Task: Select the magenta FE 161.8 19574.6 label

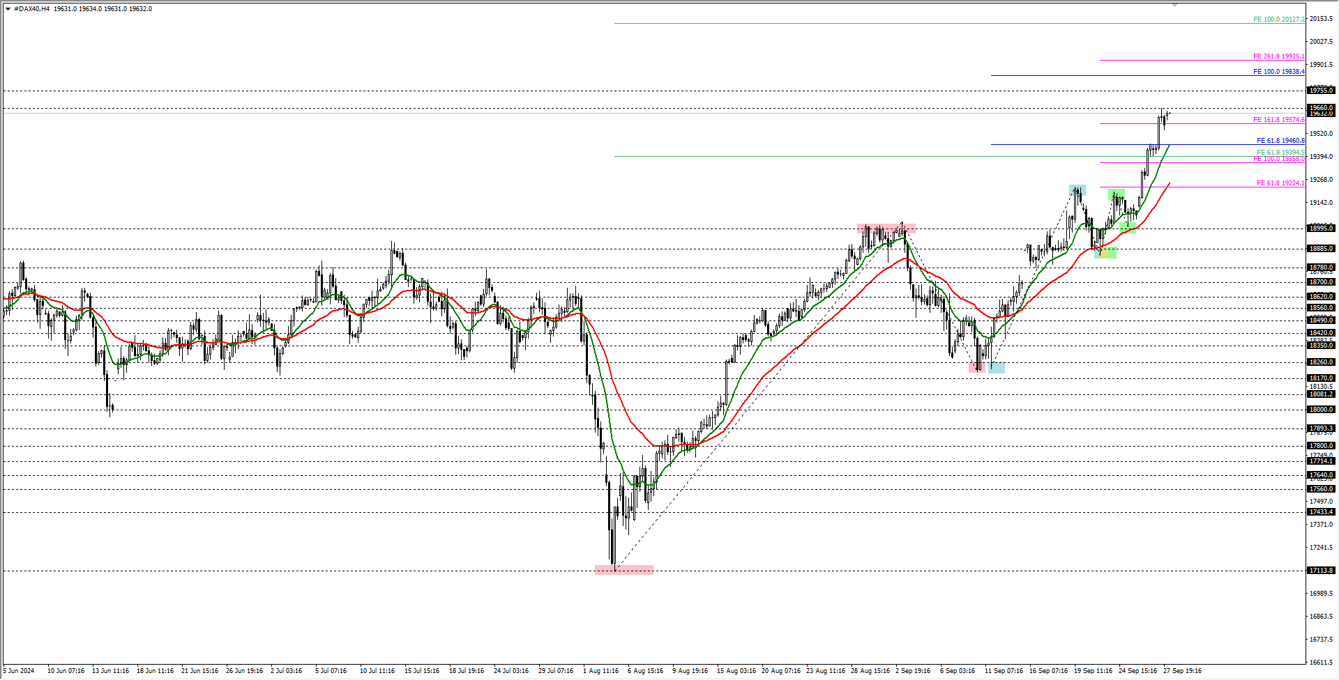Action: [1278, 120]
